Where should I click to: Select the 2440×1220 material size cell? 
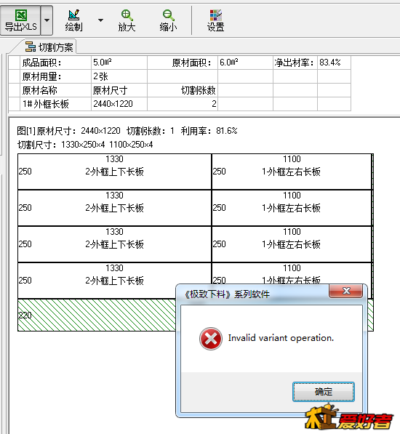pos(119,104)
